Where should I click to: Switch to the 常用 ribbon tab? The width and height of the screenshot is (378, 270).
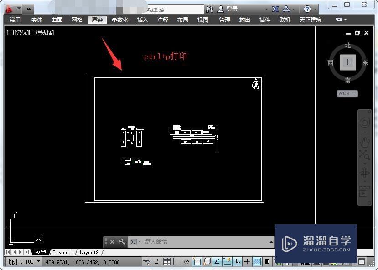[x=15, y=20]
